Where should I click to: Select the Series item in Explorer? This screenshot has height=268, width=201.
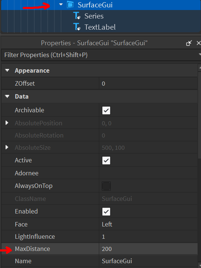tap(94, 16)
